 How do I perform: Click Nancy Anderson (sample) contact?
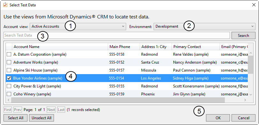tap(195, 62)
